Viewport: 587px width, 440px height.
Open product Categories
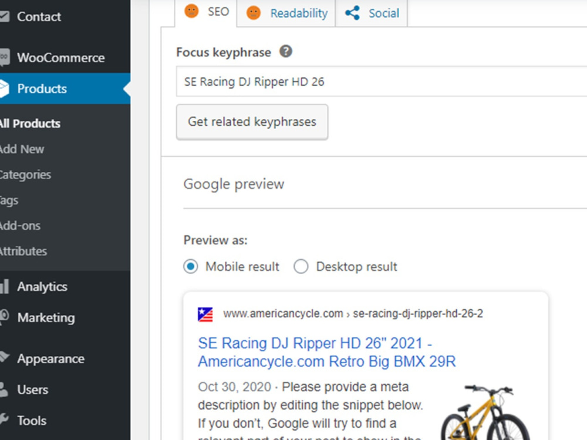coord(25,175)
